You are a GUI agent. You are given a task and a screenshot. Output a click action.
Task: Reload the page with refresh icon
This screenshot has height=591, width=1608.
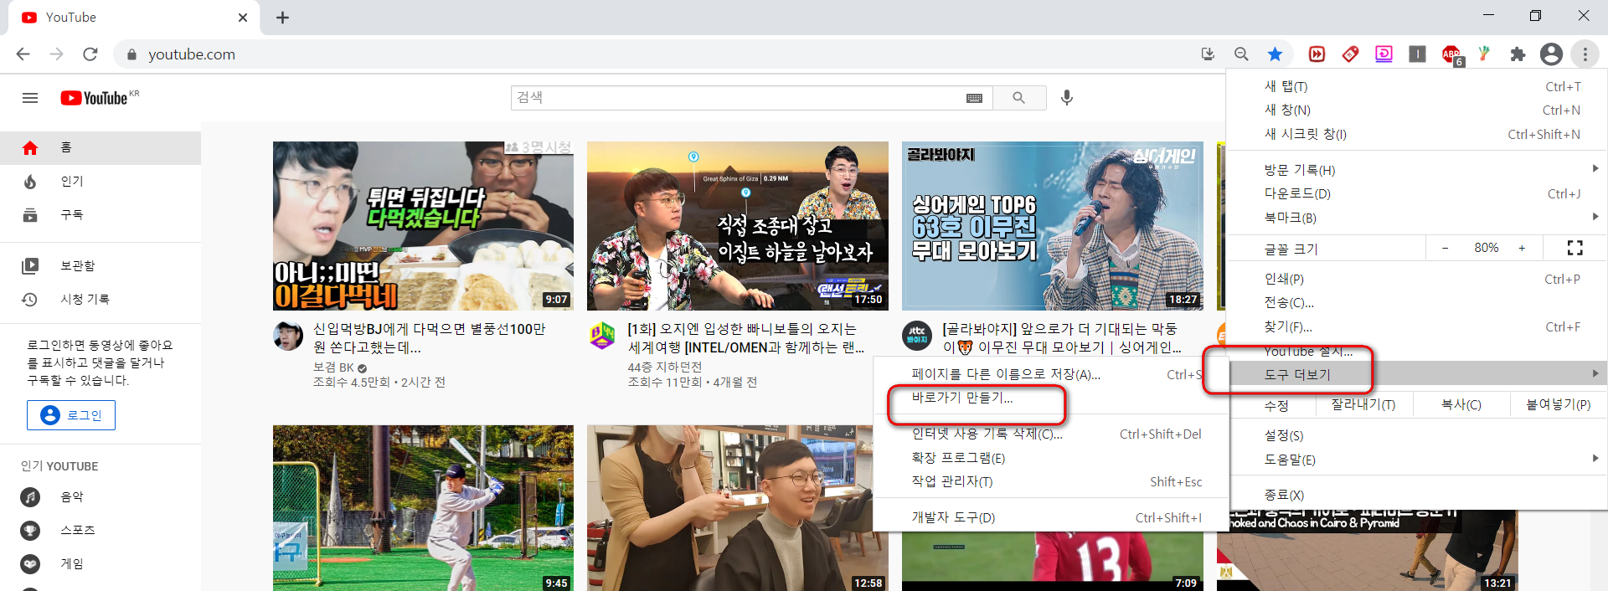pyautogui.click(x=90, y=54)
